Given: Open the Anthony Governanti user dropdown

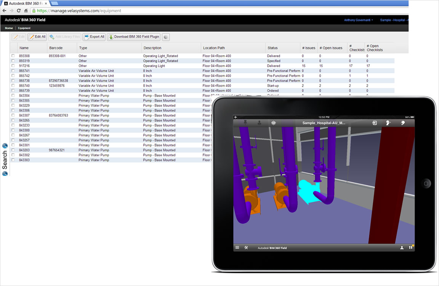Looking at the screenshot, I should 358,20.
